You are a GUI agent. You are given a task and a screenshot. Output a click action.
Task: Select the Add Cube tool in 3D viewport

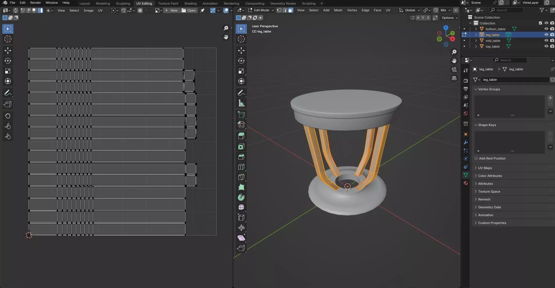[x=241, y=115]
